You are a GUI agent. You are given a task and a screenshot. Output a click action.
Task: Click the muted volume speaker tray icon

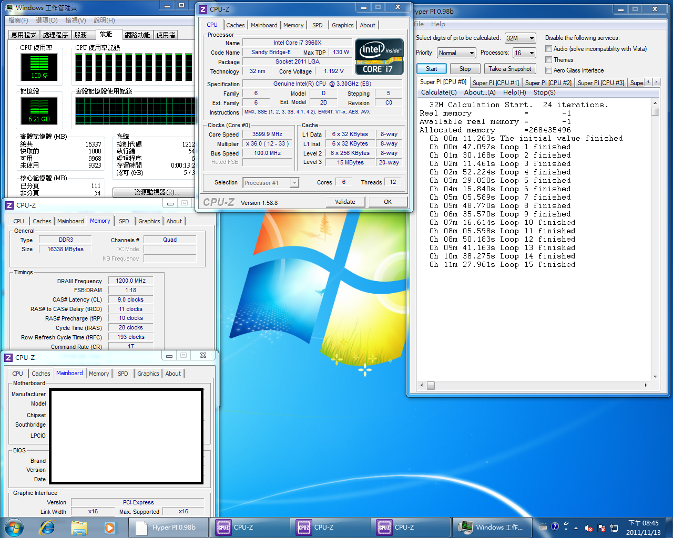point(589,528)
